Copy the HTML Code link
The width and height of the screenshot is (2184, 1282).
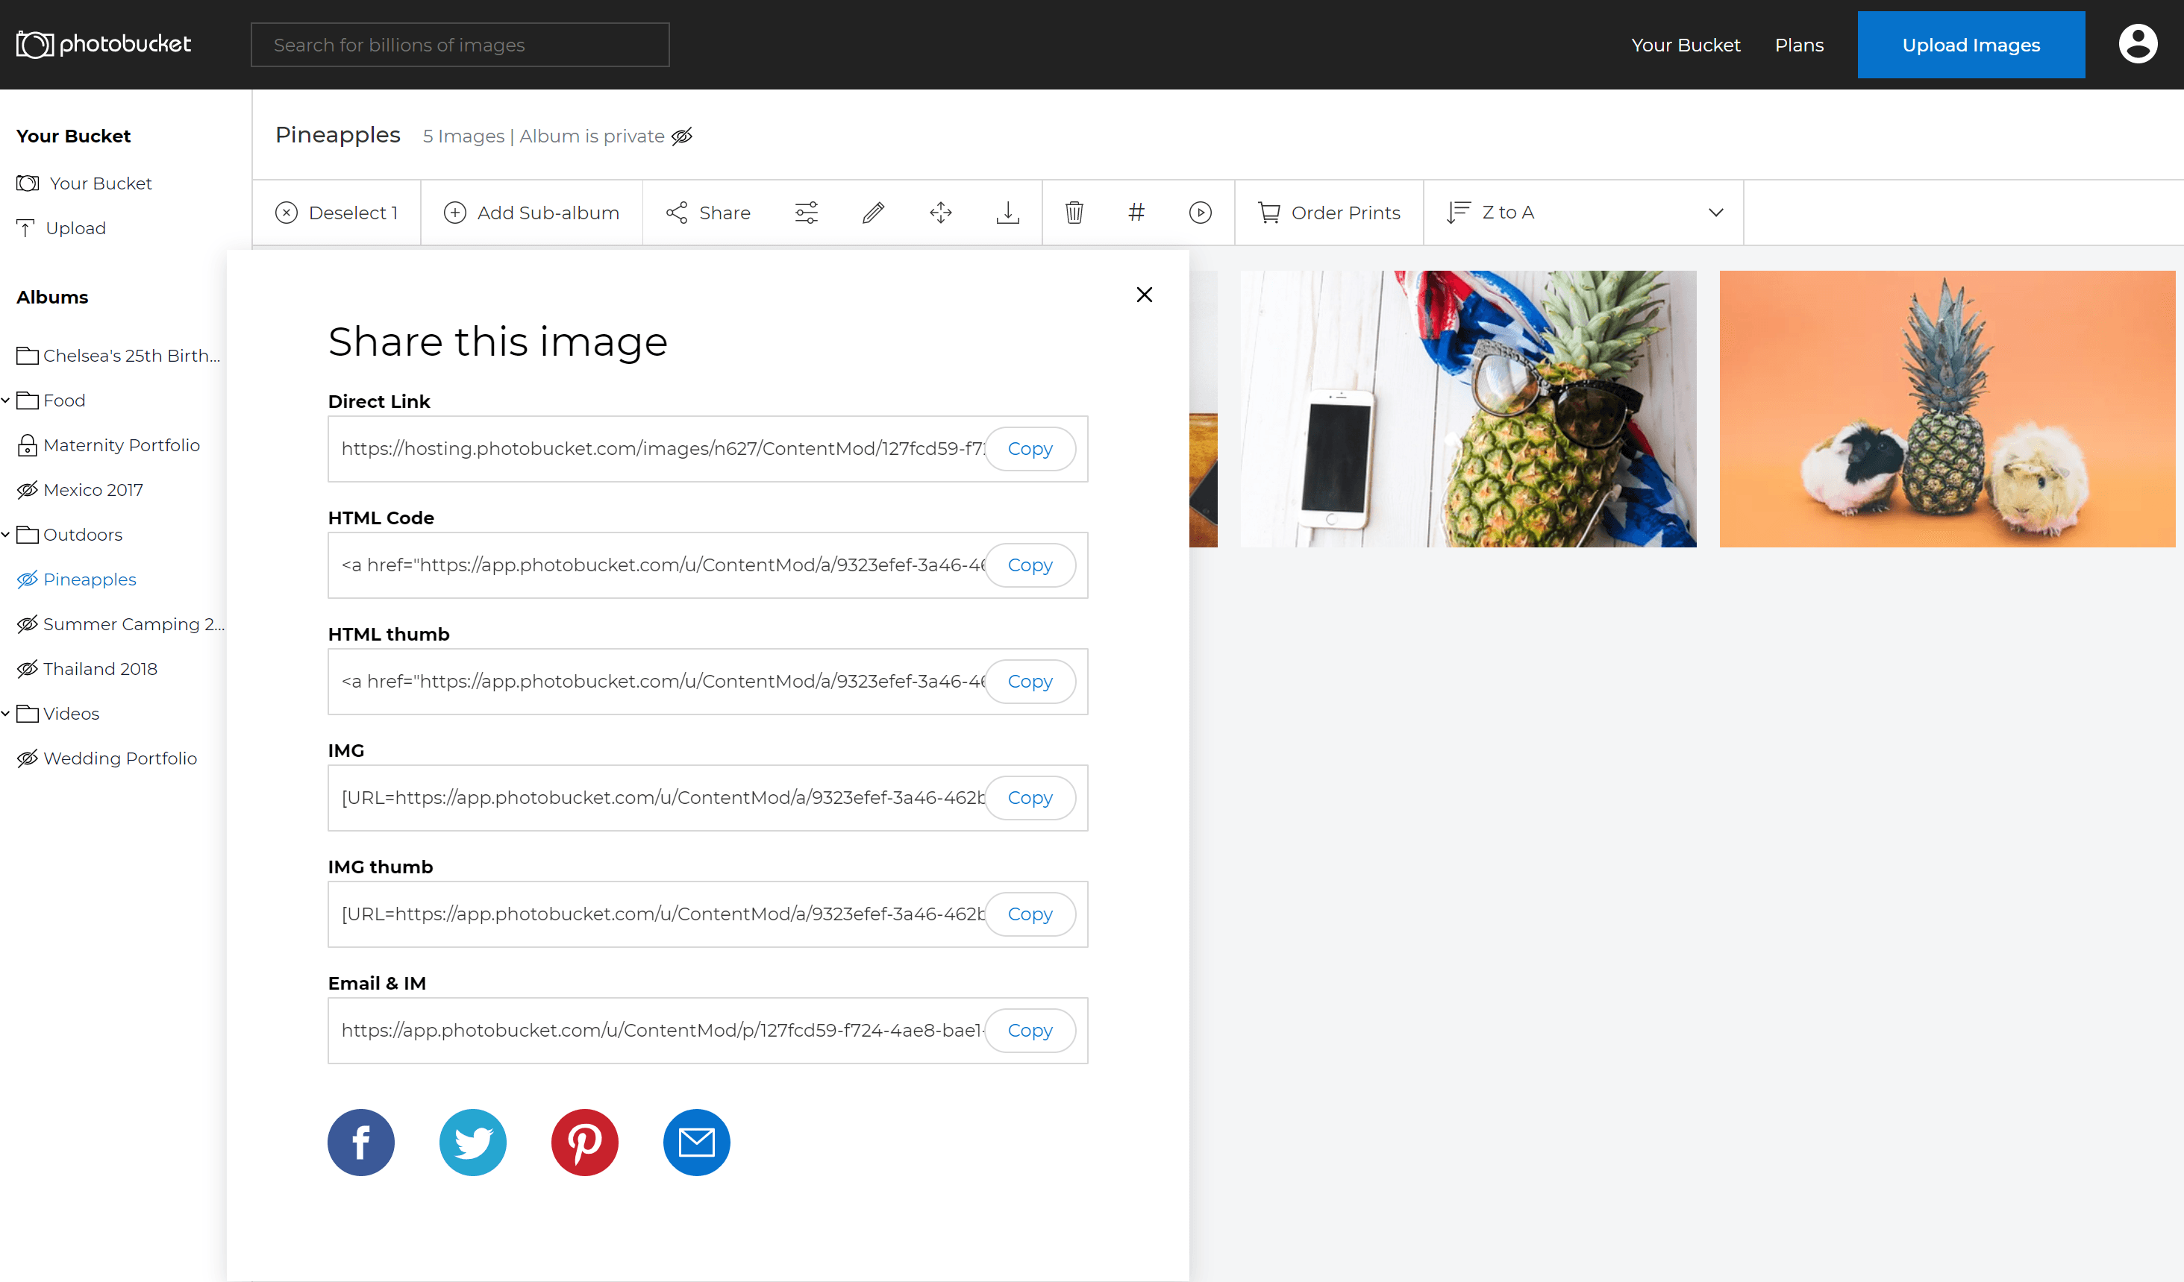point(1029,565)
